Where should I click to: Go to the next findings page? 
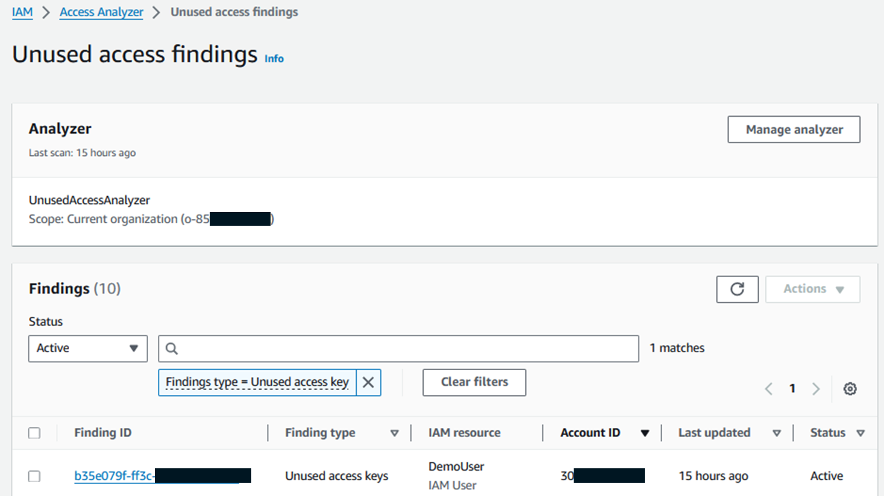(x=816, y=388)
